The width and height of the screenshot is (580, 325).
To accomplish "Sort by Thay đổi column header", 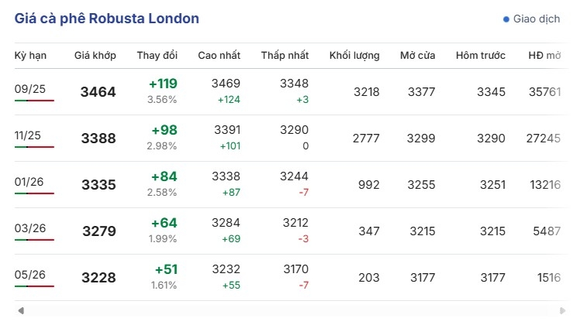I will 157,56.
